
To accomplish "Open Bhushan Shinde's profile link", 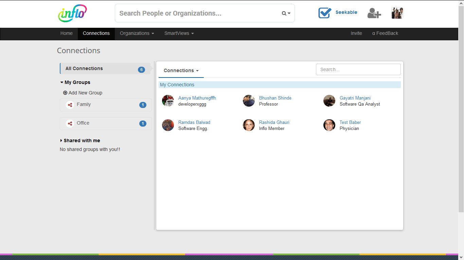I will click(x=275, y=98).
